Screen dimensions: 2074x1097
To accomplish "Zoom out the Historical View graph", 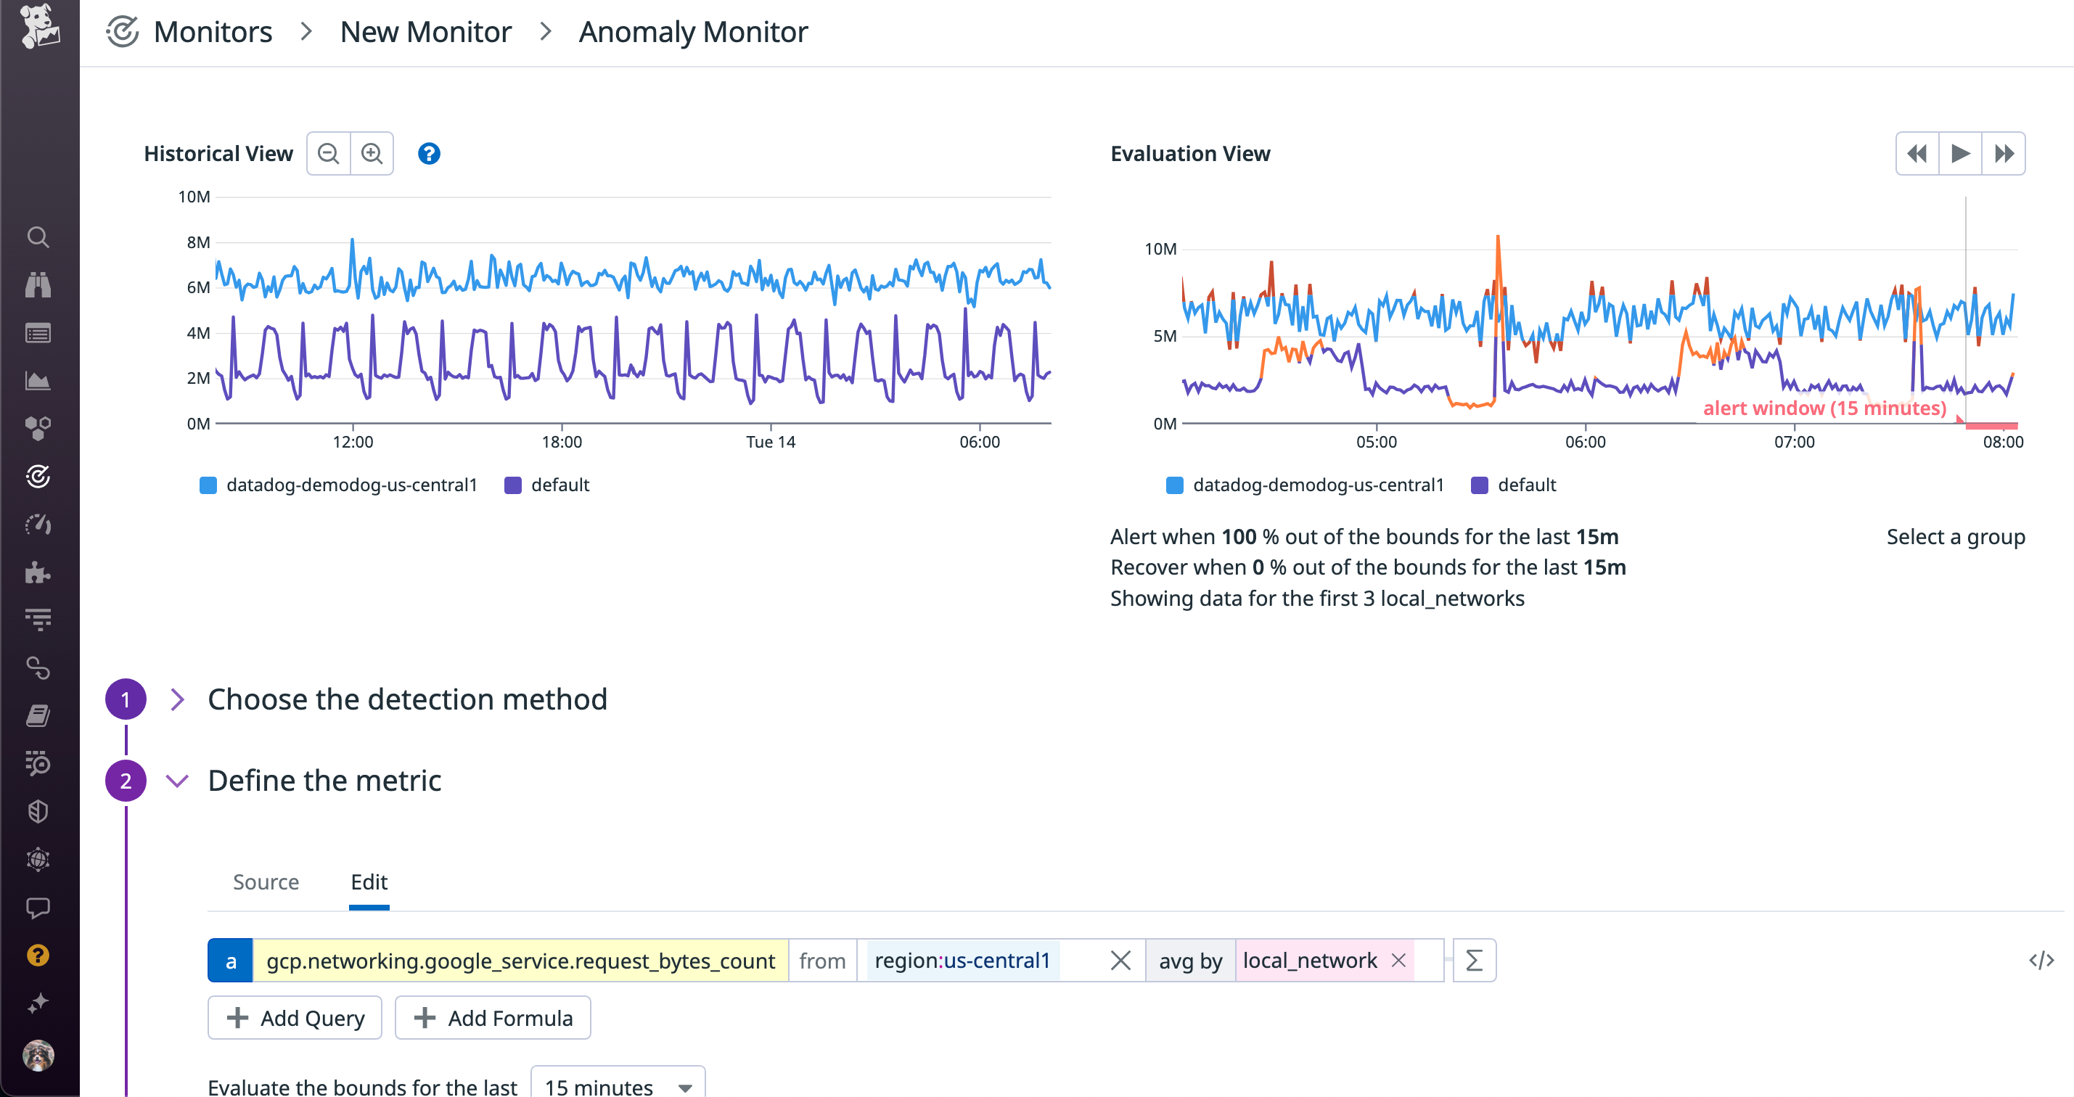I will tap(329, 153).
